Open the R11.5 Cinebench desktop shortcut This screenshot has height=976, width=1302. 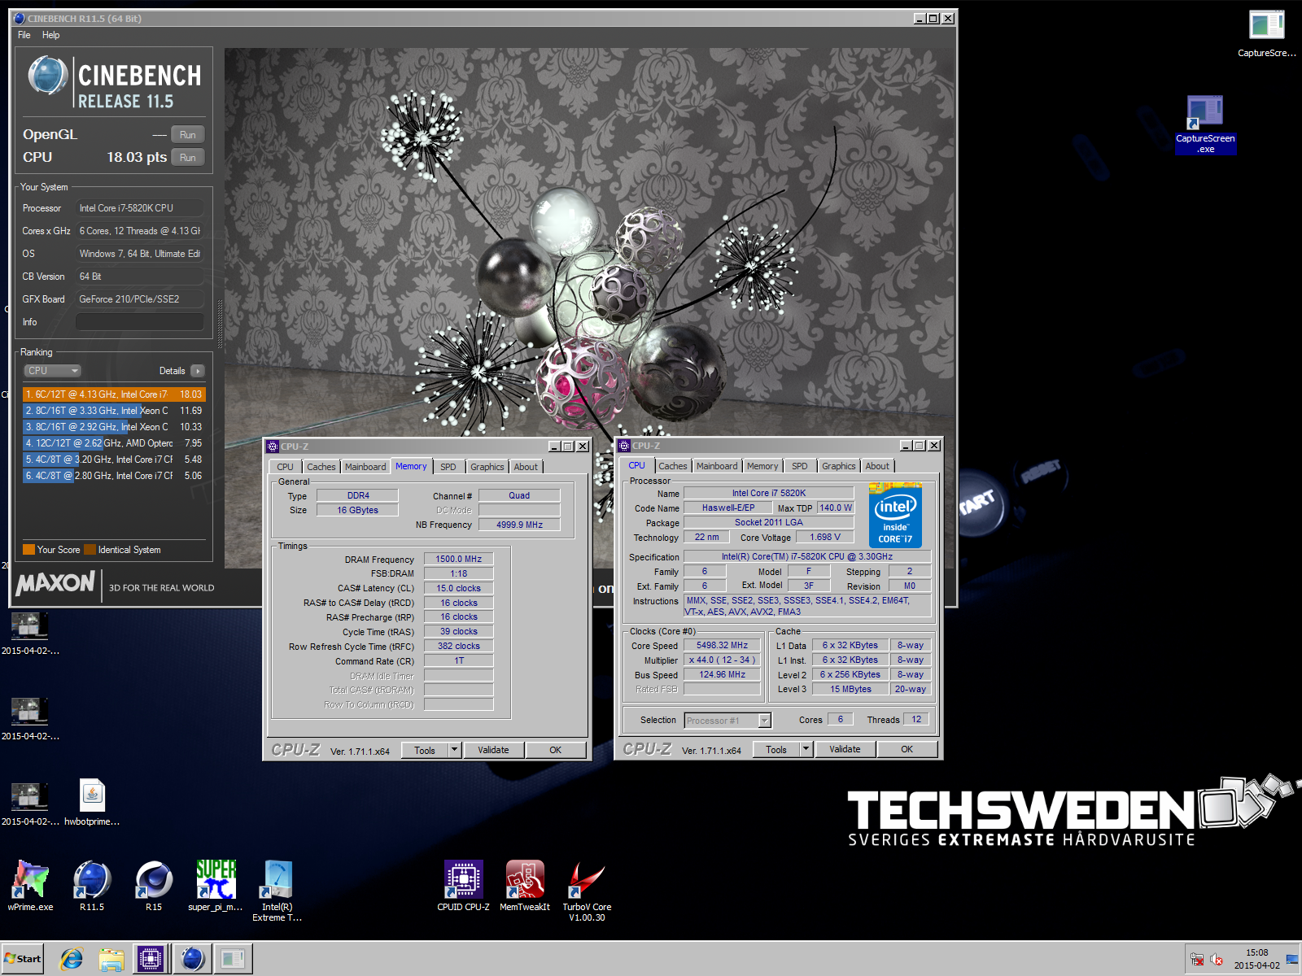click(91, 885)
